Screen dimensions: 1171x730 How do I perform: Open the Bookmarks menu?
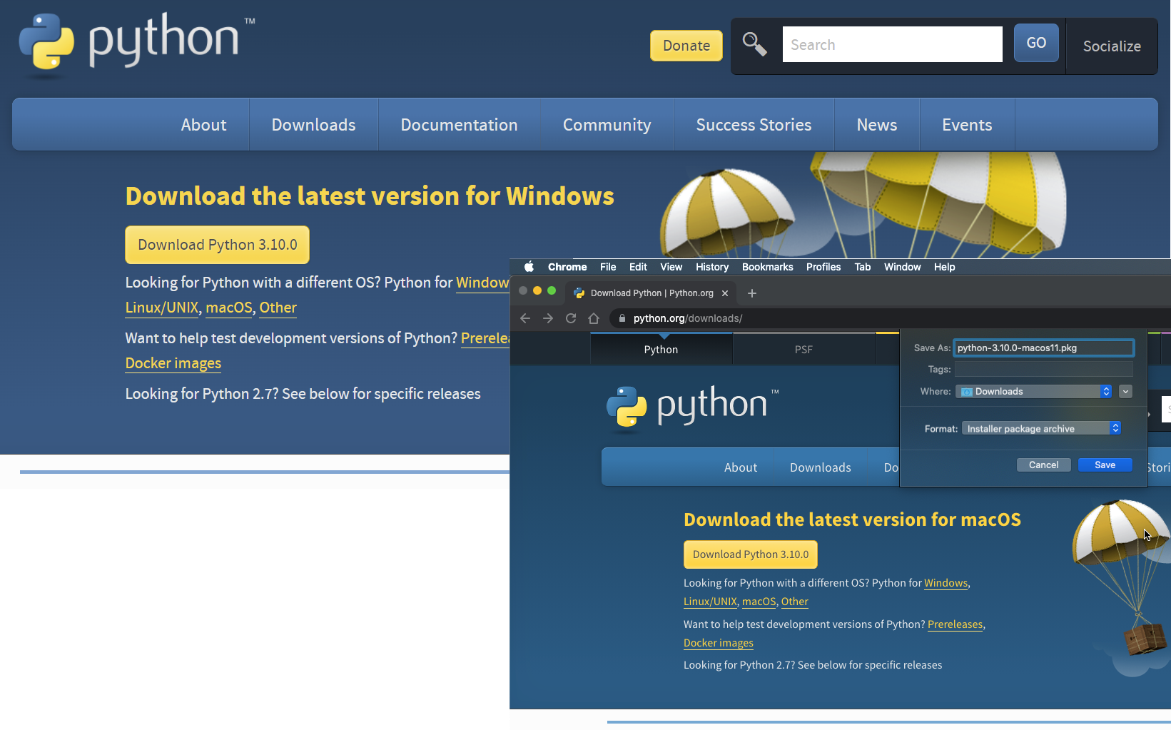coord(767,267)
